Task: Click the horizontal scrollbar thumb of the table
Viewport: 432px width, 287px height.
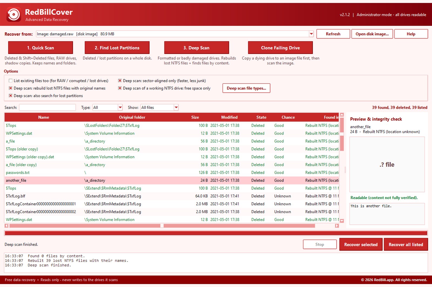Action: [x=162, y=226]
